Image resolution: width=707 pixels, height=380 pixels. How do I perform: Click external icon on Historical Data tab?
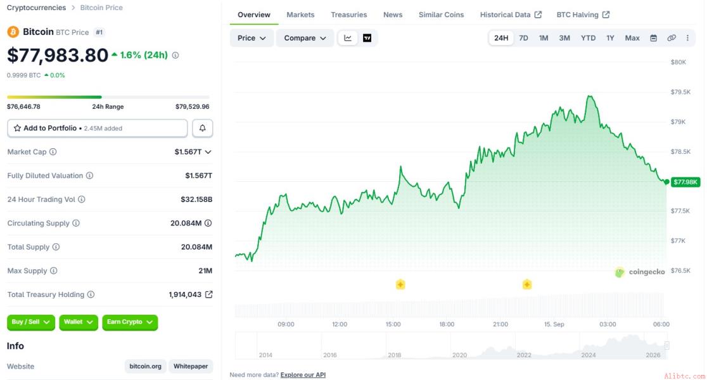(538, 15)
